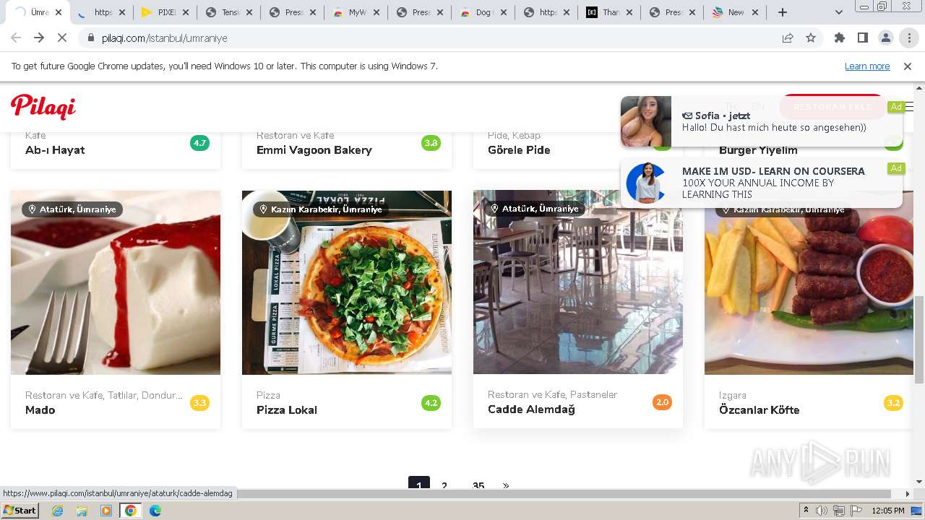
Task: Open Pizza Lokal title link
Action: pyautogui.click(x=287, y=409)
